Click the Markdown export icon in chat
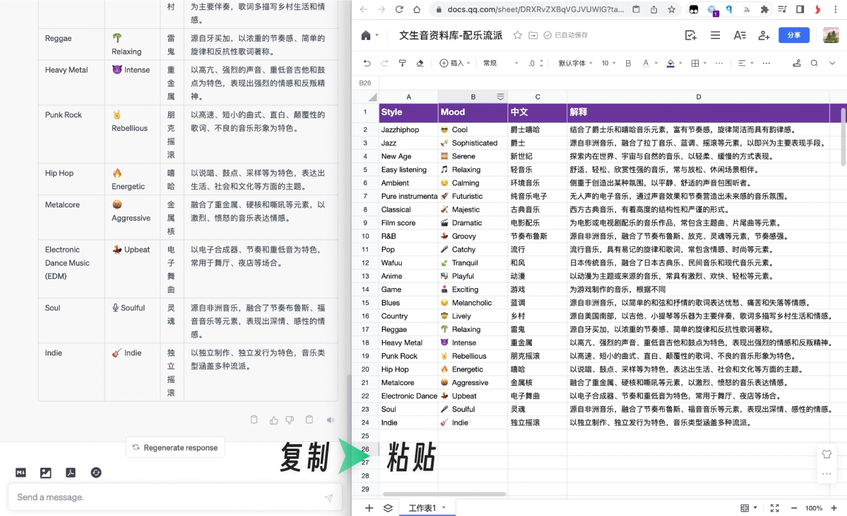The image size is (847, 516). [21, 472]
